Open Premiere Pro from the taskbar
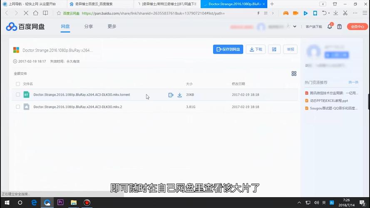 [x=60, y=203]
